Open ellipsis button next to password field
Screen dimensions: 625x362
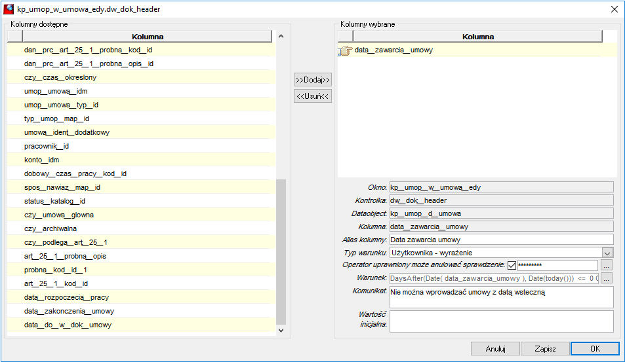[x=606, y=265]
